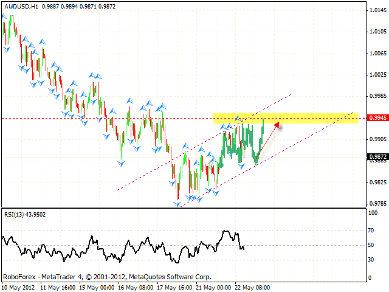Select the RSI 100 level label
The height and width of the screenshot is (292, 389).
371,212
